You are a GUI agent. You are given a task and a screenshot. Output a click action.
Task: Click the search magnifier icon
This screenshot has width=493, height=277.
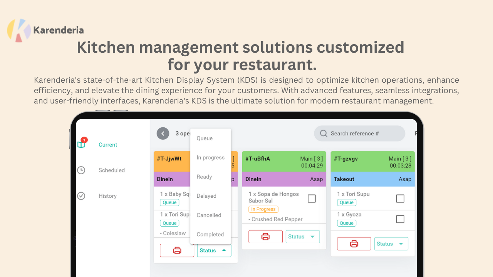(324, 133)
